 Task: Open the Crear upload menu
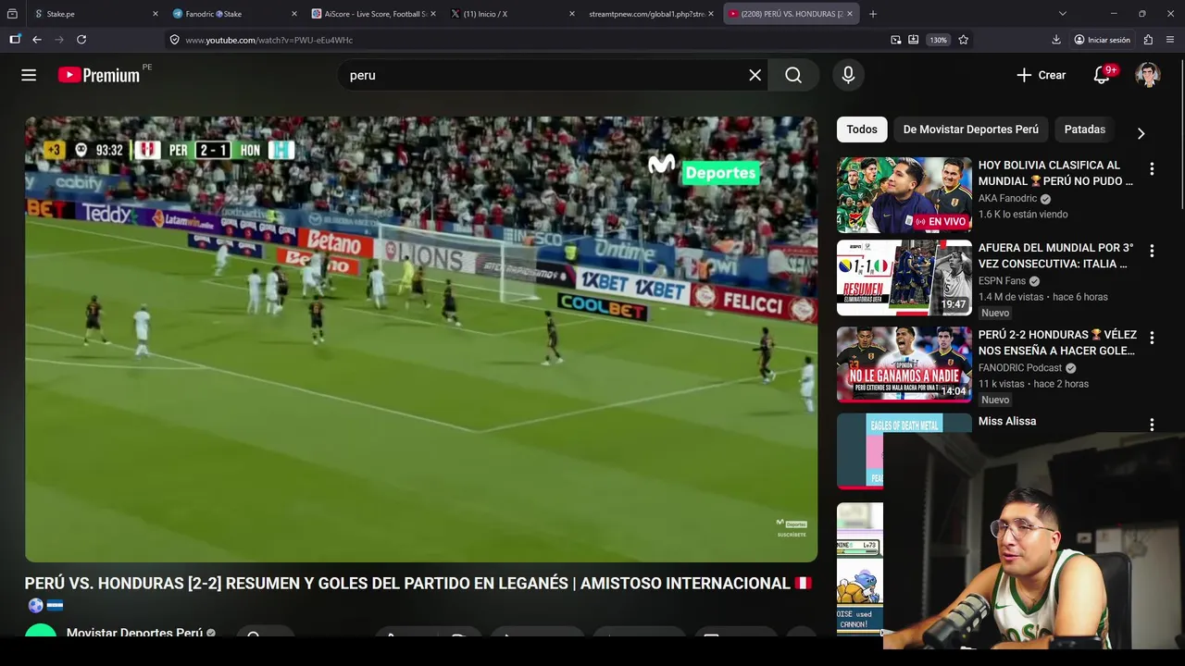point(1041,75)
